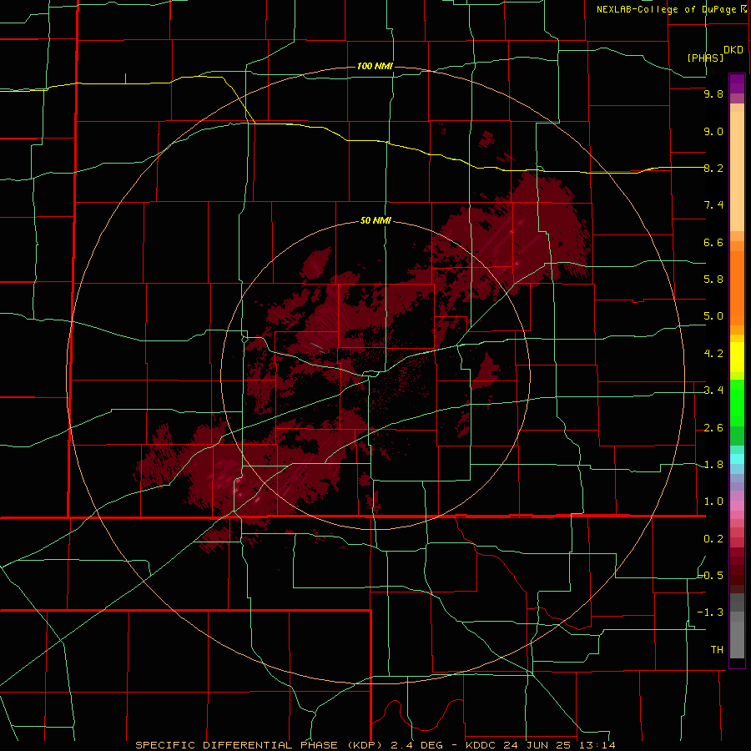The image size is (751, 751).
Task: Click the 7.4 value on the scale
Action: pos(713,205)
